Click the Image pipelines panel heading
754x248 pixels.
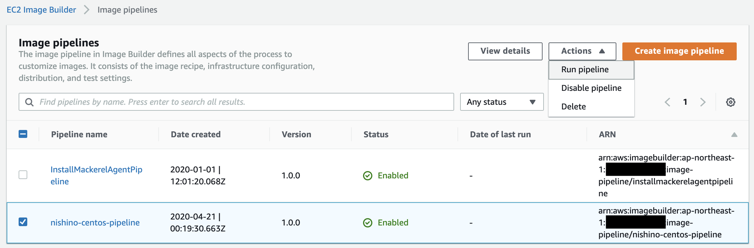click(x=59, y=43)
